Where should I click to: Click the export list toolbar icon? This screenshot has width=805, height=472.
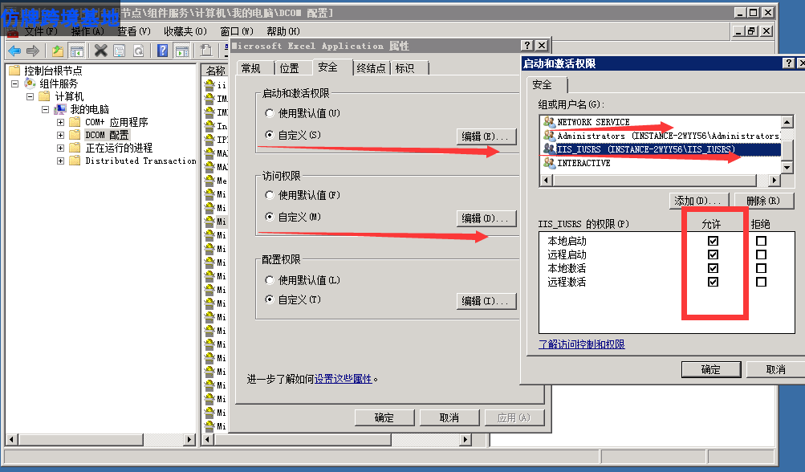[206, 51]
